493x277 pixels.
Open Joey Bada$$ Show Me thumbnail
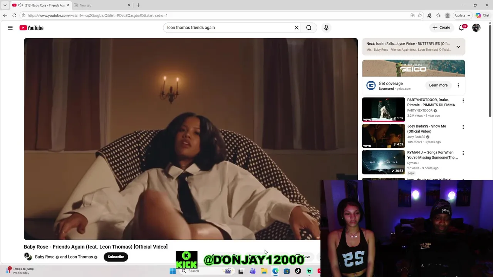(384, 136)
